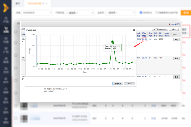This screenshot has height=127, width=191.
Task: Select the highlighted 采购 cart icon in sidebar
Action: point(6,30)
